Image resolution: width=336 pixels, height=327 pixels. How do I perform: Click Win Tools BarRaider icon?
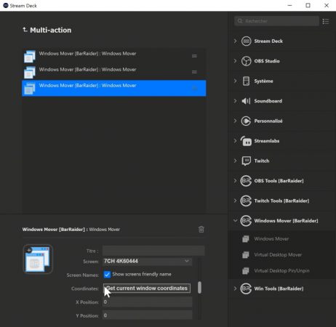click(246, 288)
